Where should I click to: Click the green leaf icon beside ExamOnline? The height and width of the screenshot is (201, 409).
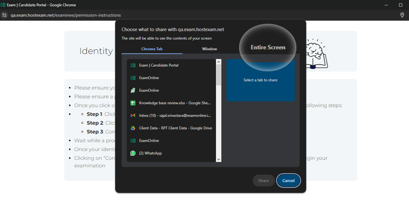[133, 91]
